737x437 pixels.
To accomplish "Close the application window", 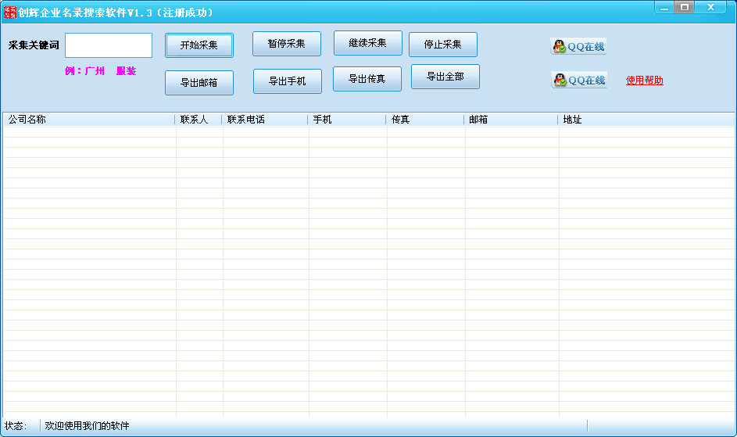I will point(710,7).
